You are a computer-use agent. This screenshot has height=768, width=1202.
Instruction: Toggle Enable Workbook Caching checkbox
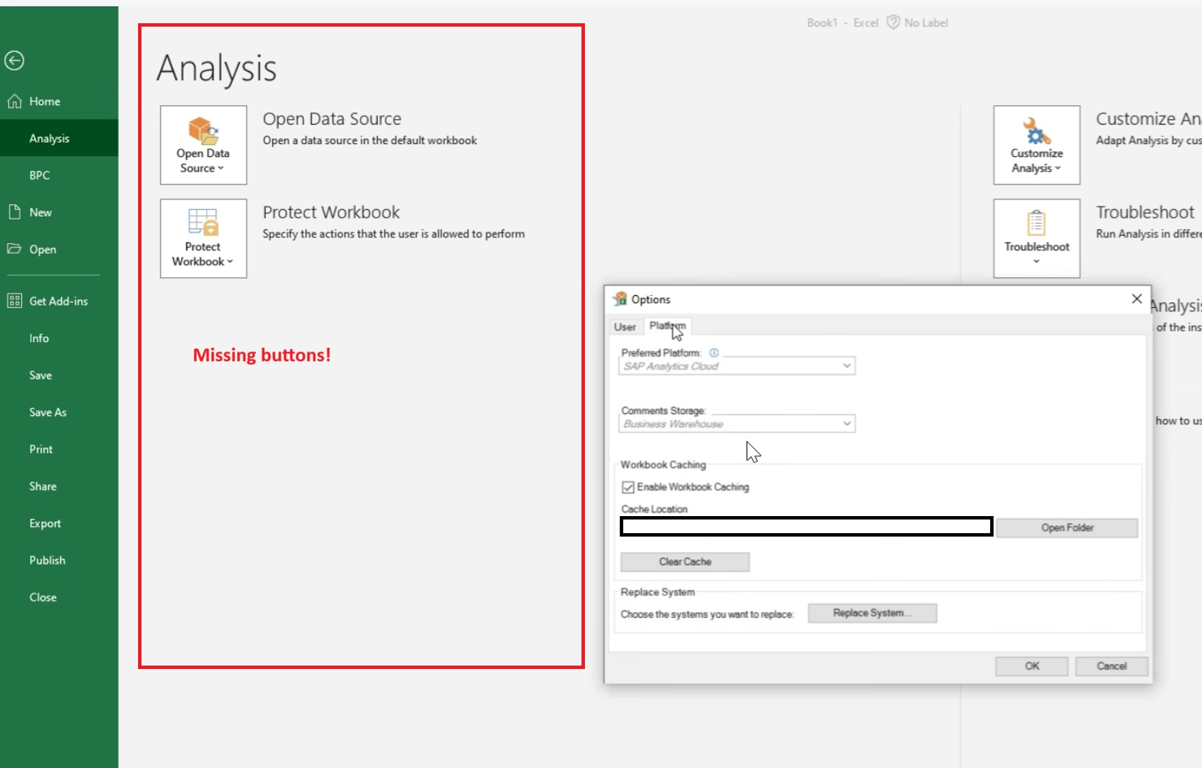628,487
